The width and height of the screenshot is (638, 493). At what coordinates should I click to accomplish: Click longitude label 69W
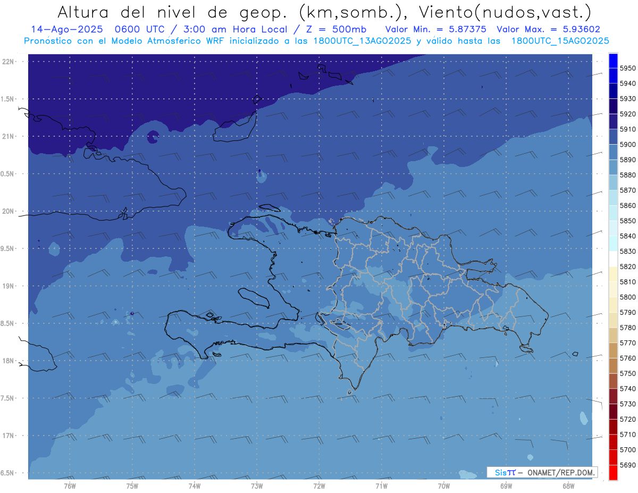[506, 485]
